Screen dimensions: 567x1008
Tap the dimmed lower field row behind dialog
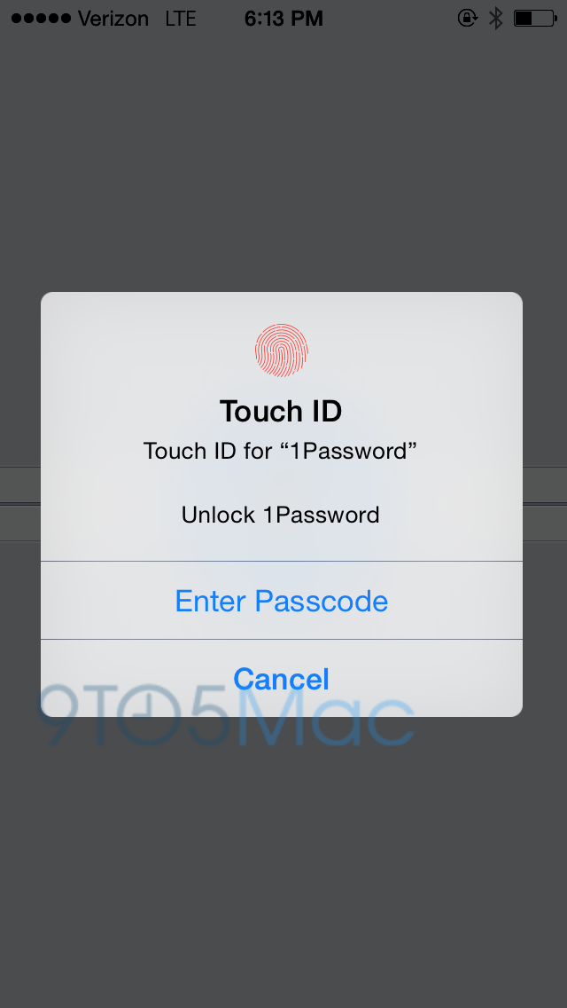[x=283, y=523]
